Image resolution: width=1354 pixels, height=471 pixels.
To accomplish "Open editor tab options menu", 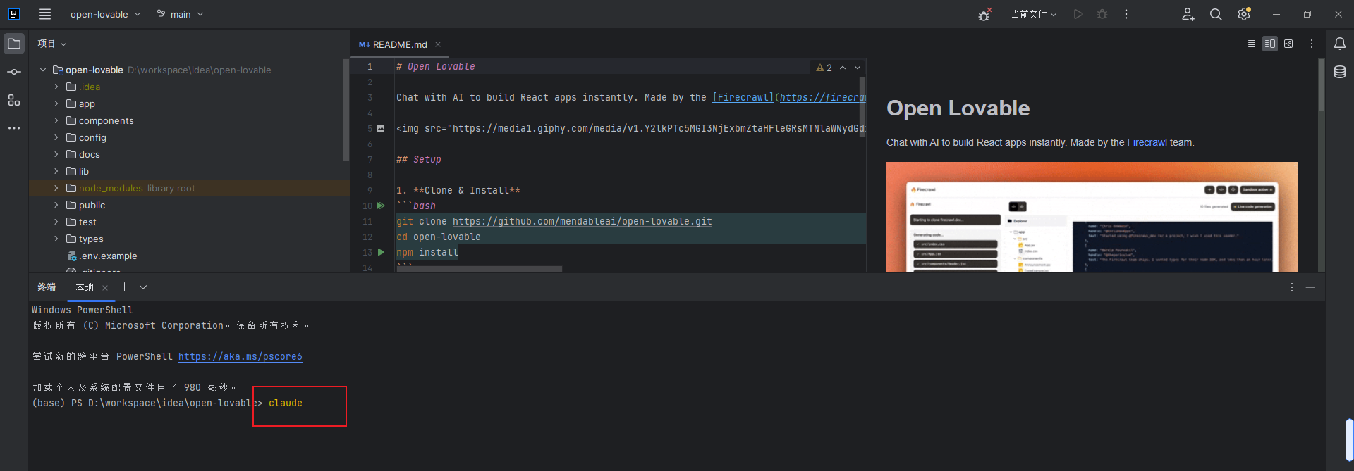I will click(x=1312, y=44).
